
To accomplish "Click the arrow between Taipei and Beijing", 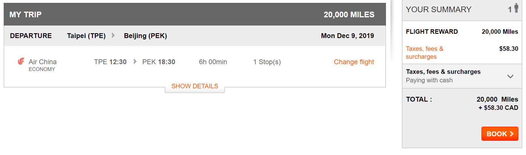I will click(113, 35).
